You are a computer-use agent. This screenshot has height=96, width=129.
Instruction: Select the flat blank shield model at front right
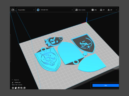(92, 63)
